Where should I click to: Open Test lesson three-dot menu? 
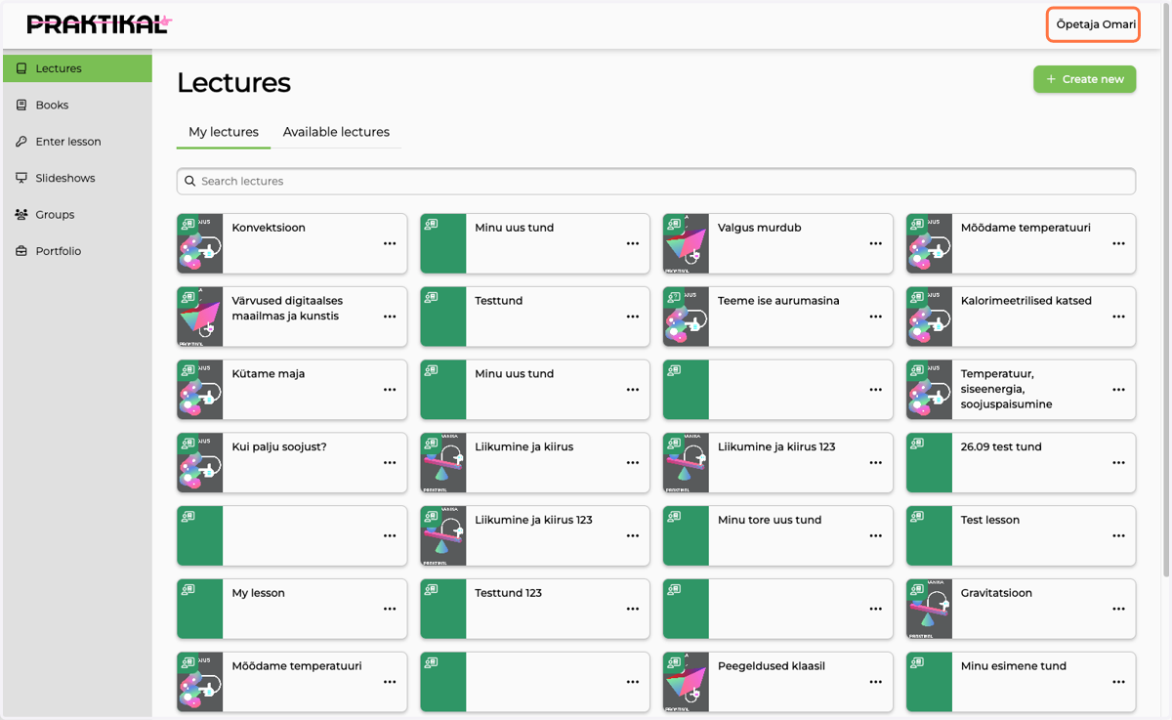click(x=1118, y=535)
